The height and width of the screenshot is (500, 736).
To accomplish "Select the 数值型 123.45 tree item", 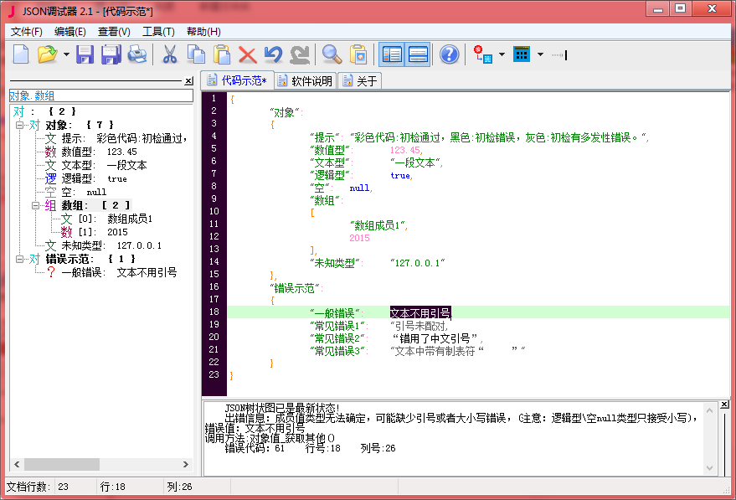I will tap(91, 152).
